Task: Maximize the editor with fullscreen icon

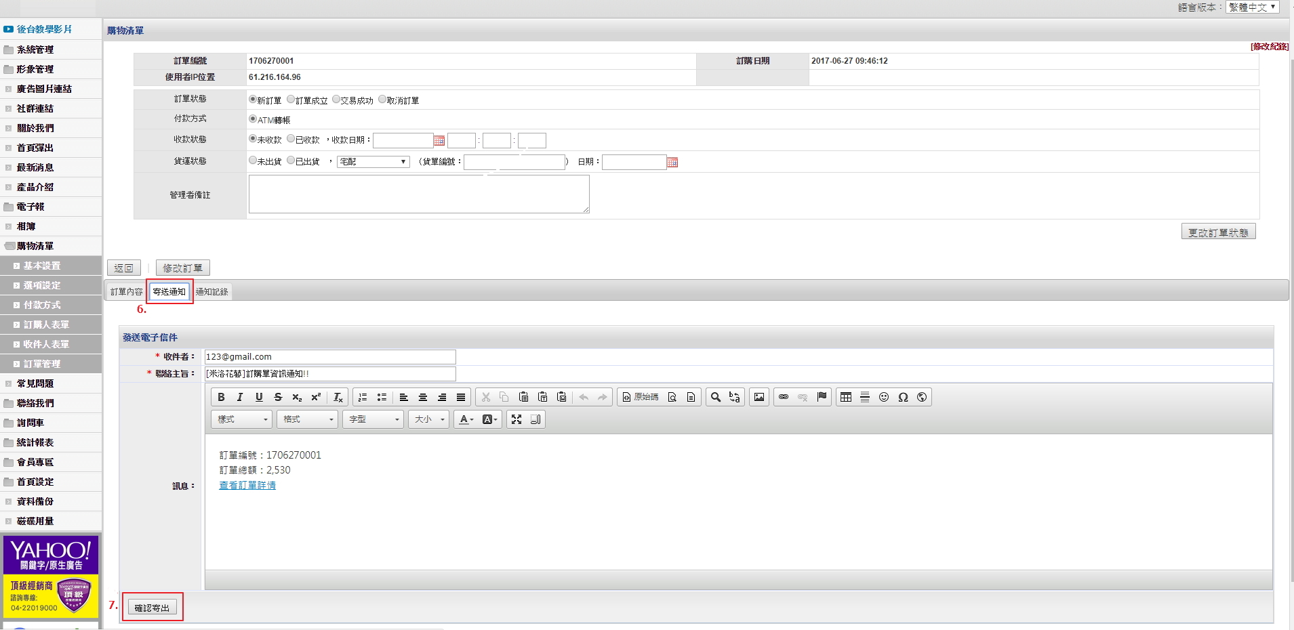Action: coord(517,420)
